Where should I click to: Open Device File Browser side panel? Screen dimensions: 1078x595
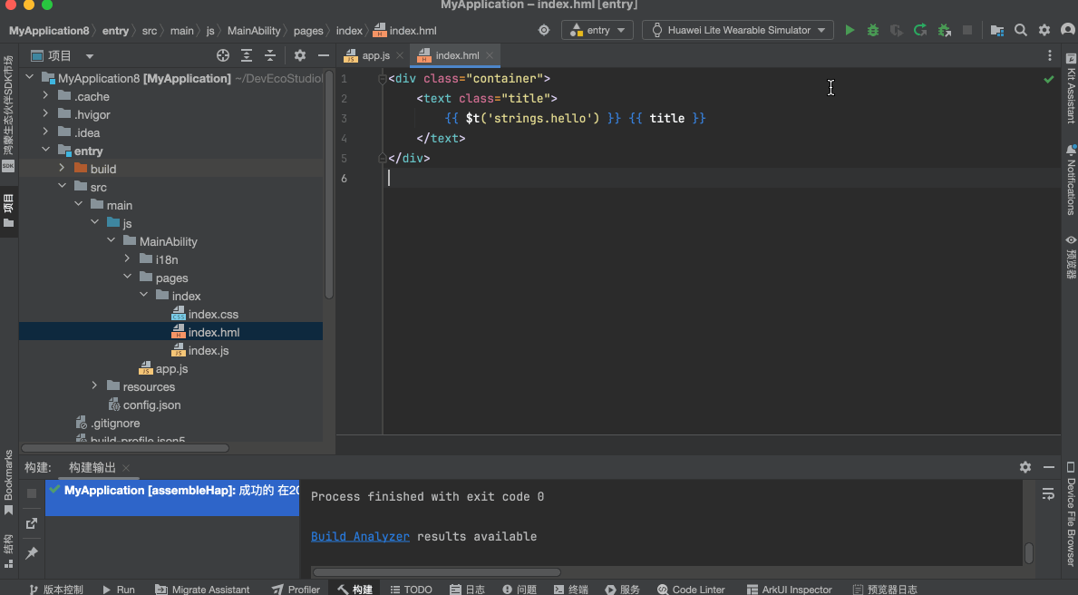coord(1071,513)
